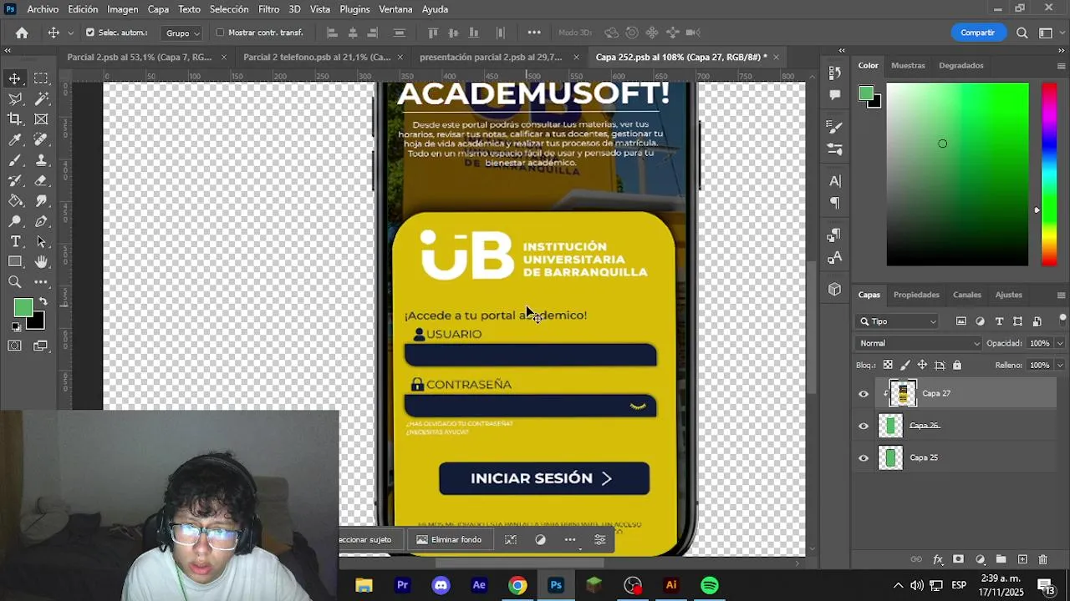Open Google Chrome from the taskbar

(517, 585)
